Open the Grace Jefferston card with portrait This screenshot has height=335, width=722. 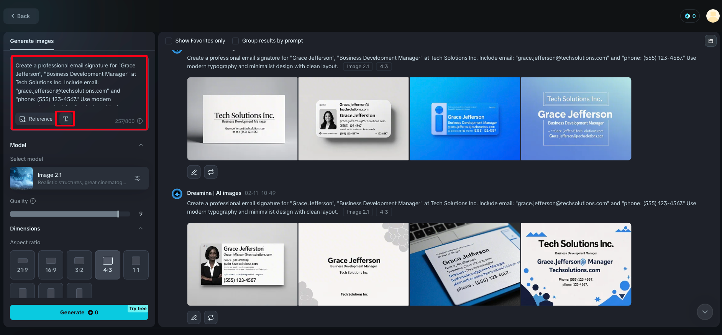click(x=242, y=264)
